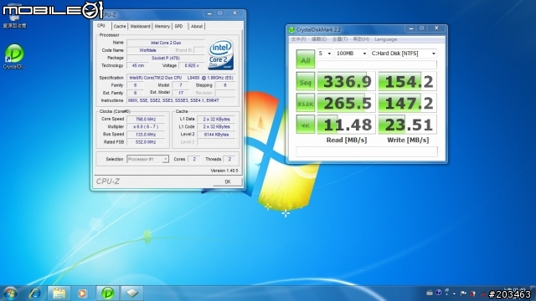Image resolution: width=536 pixels, height=301 pixels.
Task: Start the 4K benchmark test
Action: click(305, 125)
